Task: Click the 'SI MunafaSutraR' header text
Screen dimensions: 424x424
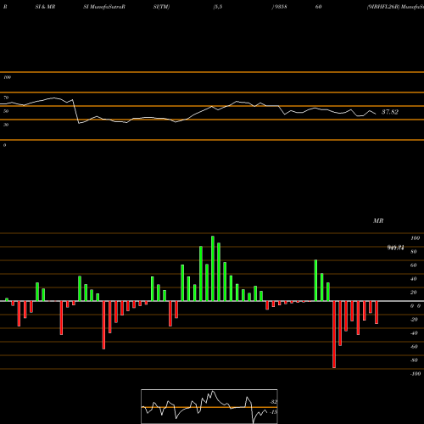Action: (x=104, y=7)
